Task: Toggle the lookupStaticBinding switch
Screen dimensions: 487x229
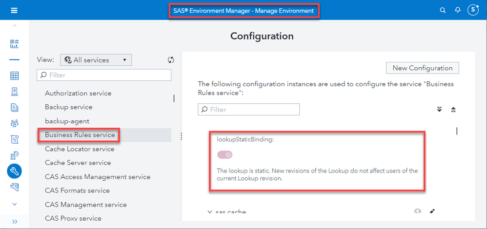Action: (225, 155)
